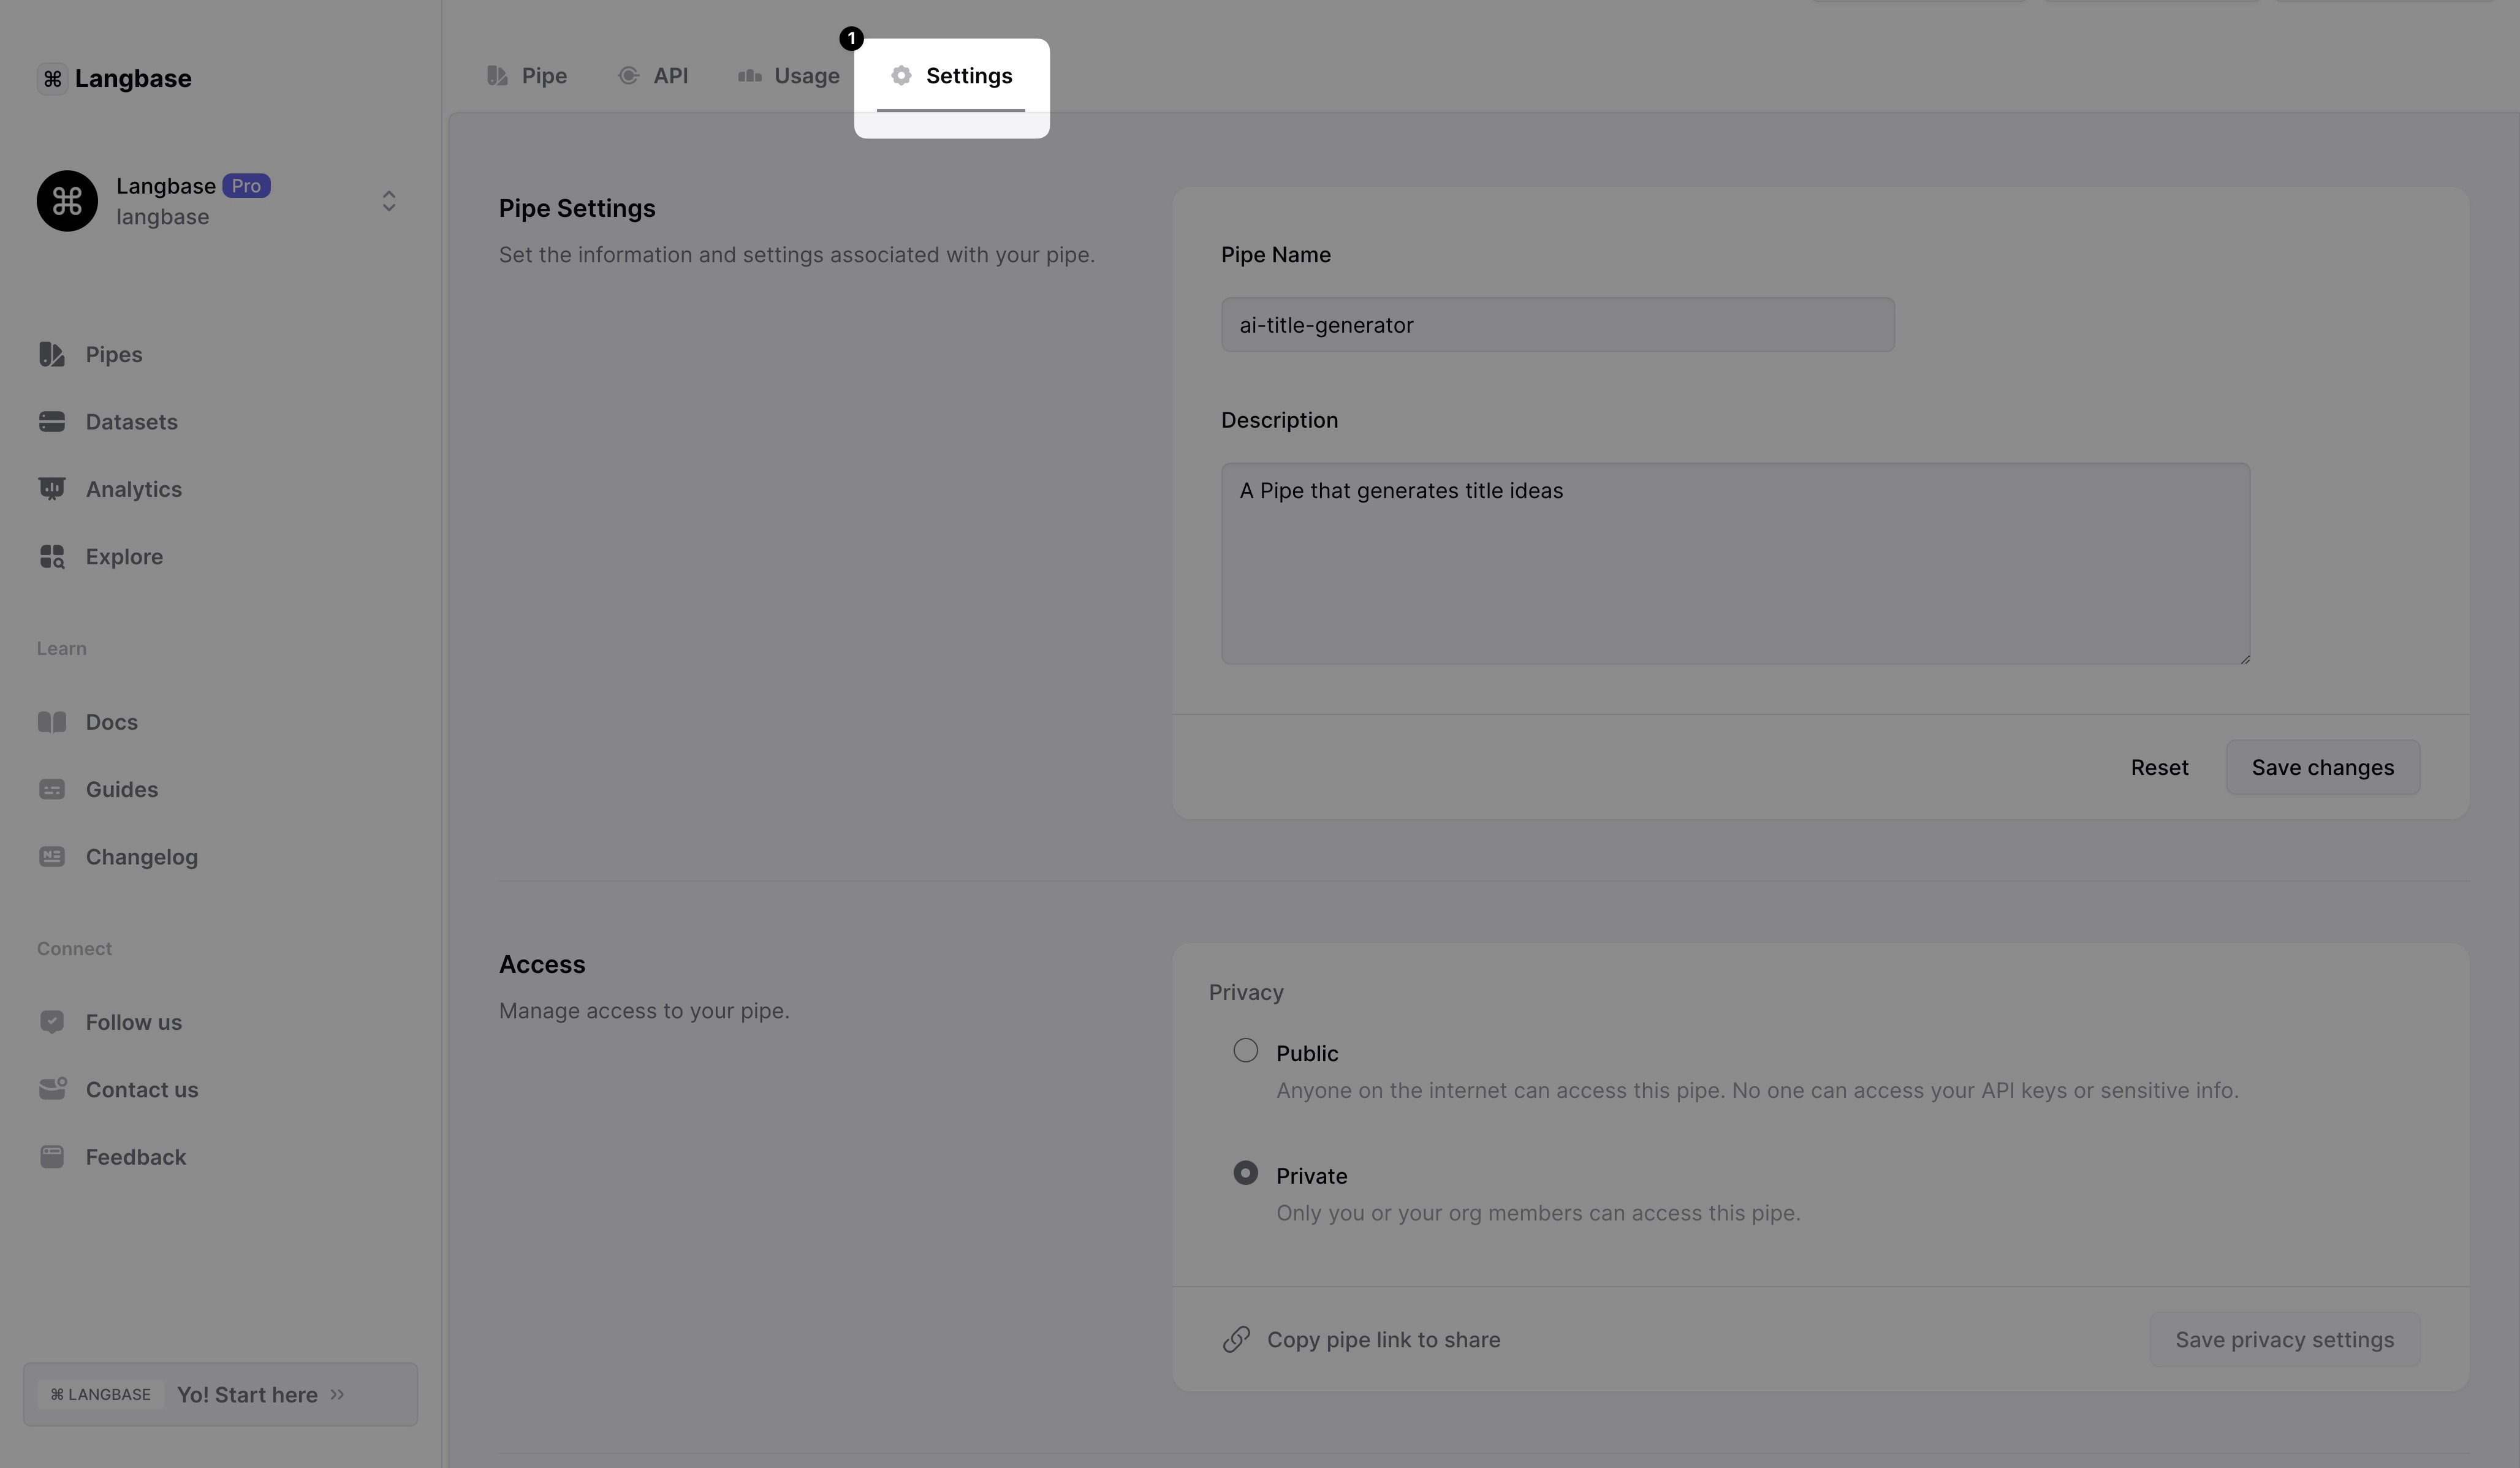Click the Changelog icon
Screen dimensions: 2520x1468
coord(52,857)
